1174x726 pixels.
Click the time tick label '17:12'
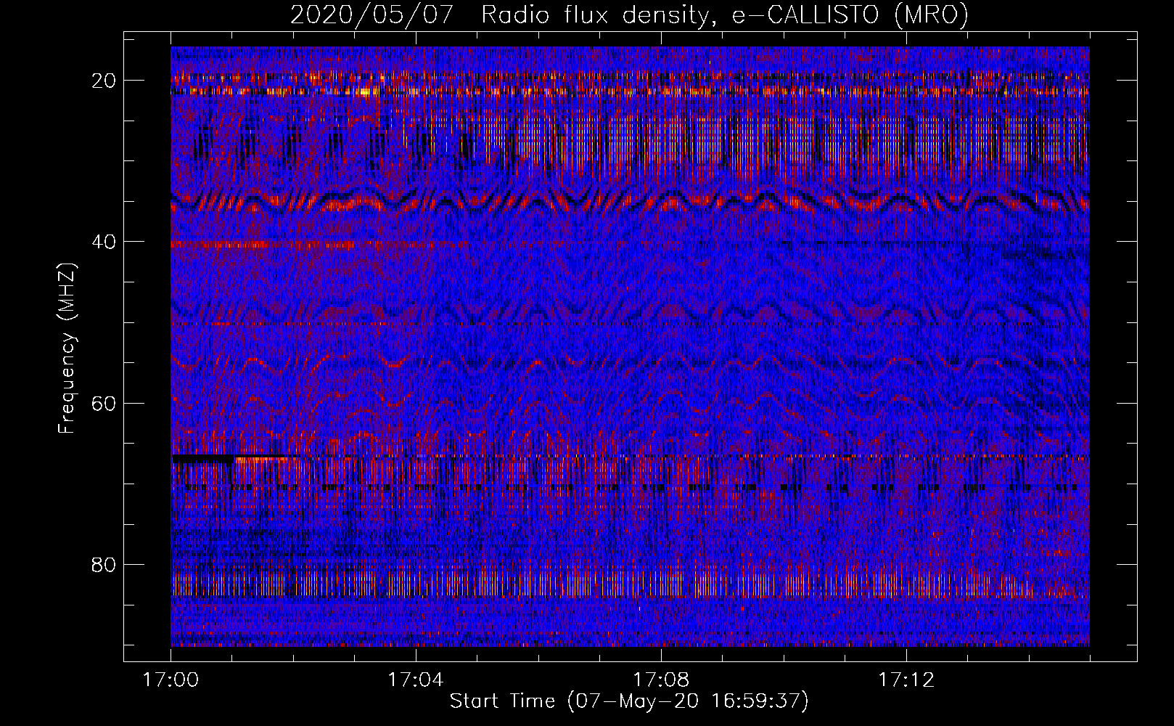point(906,680)
